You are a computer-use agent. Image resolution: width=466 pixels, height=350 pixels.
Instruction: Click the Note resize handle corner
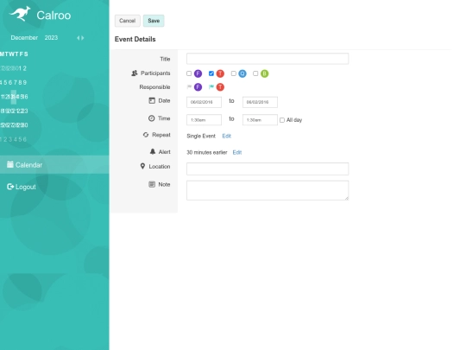(x=347, y=198)
